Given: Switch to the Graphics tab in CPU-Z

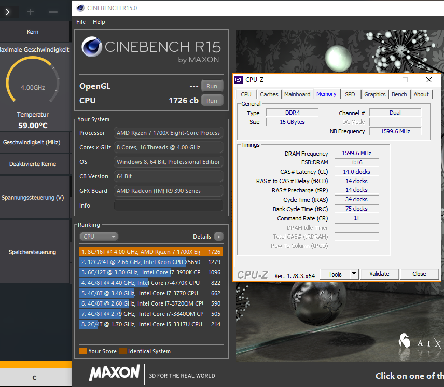Looking at the screenshot, I should tap(374, 94).
